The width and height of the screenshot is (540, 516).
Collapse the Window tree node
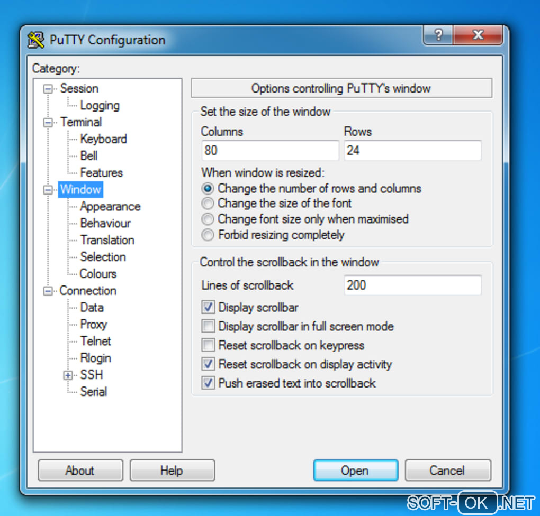[x=48, y=190]
